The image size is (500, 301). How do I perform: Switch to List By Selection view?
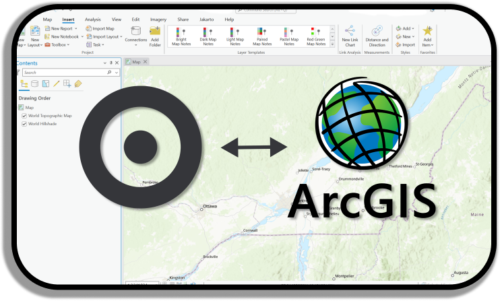tap(46, 83)
